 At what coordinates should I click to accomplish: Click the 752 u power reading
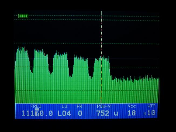pyautogui.click(x=107, y=113)
